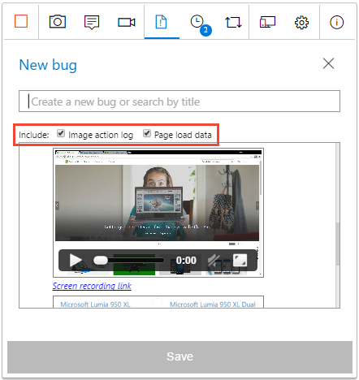The image size is (359, 380).
Task: Open the create bug document icon
Action: (x=161, y=22)
